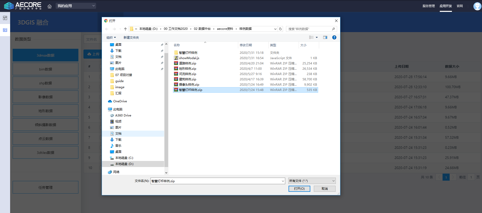Click the 打开(O) button
The height and width of the screenshot is (213, 482).
click(x=299, y=189)
